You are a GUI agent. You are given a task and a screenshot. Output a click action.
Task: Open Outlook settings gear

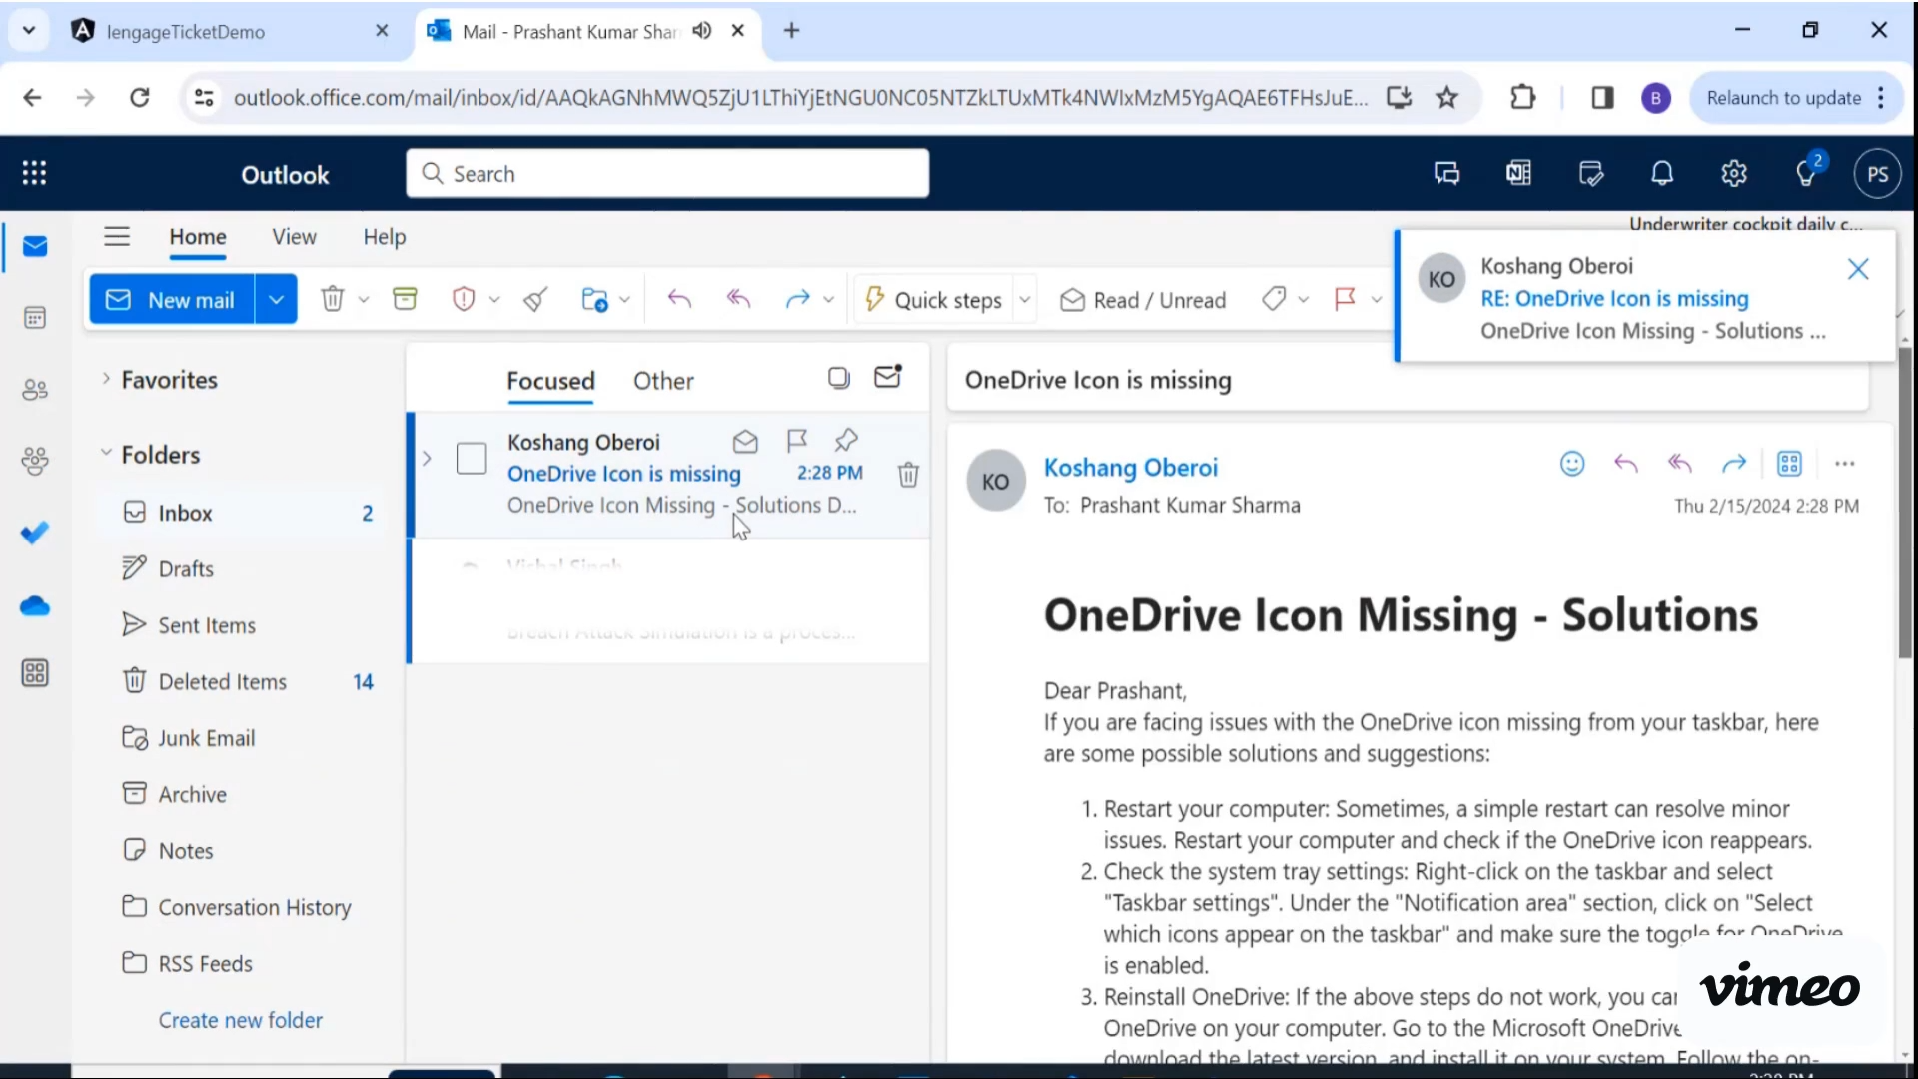1734,173
